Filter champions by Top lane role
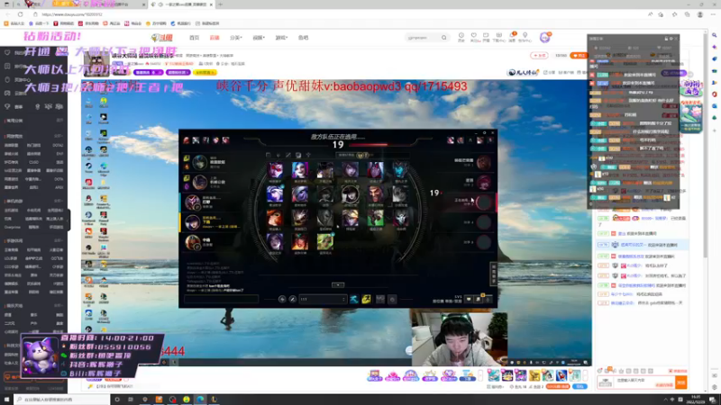The height and width of the screenshot is (405, 721). 268,155
